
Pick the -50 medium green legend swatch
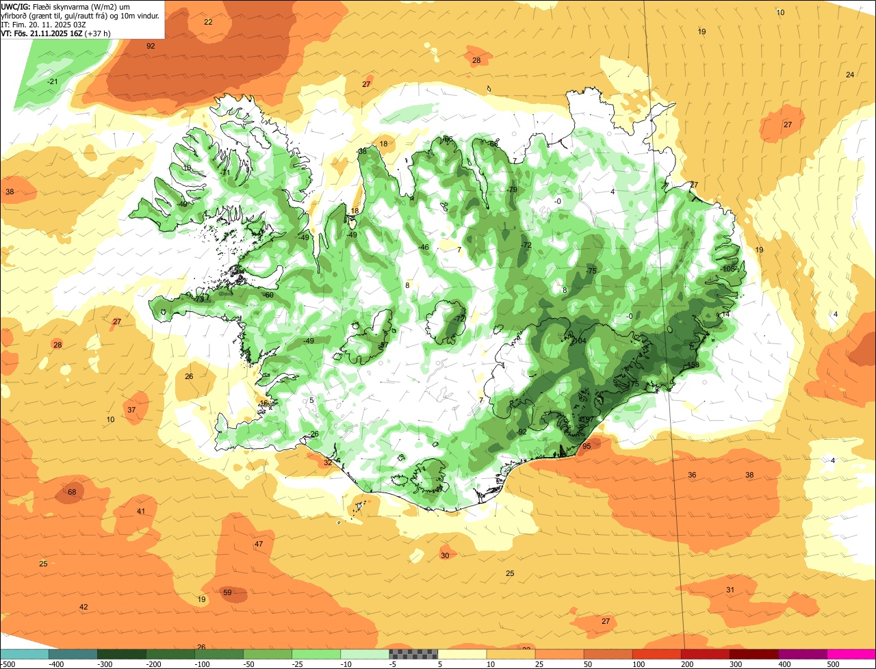267,654
